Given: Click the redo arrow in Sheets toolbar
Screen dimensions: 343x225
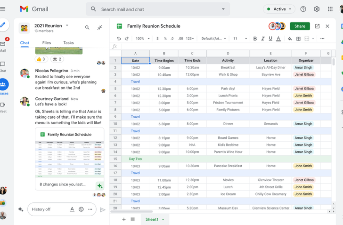Looking at the screenshot, I should (127, 39).
